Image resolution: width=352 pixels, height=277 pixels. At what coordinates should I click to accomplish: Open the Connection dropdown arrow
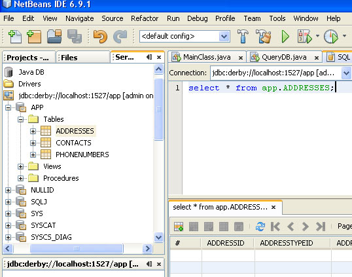click(346, 73)
